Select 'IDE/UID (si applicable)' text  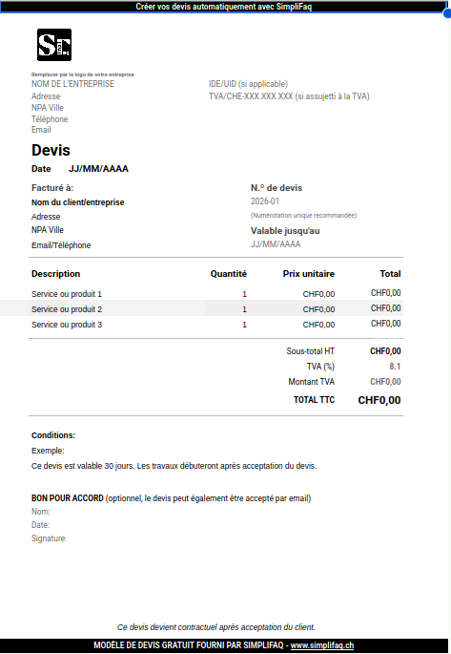pyautogui.click(x=248, y=84)
